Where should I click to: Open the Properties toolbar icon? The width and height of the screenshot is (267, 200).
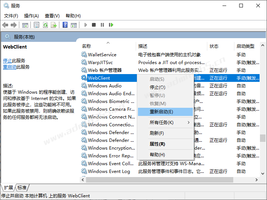tap(36, 25)
